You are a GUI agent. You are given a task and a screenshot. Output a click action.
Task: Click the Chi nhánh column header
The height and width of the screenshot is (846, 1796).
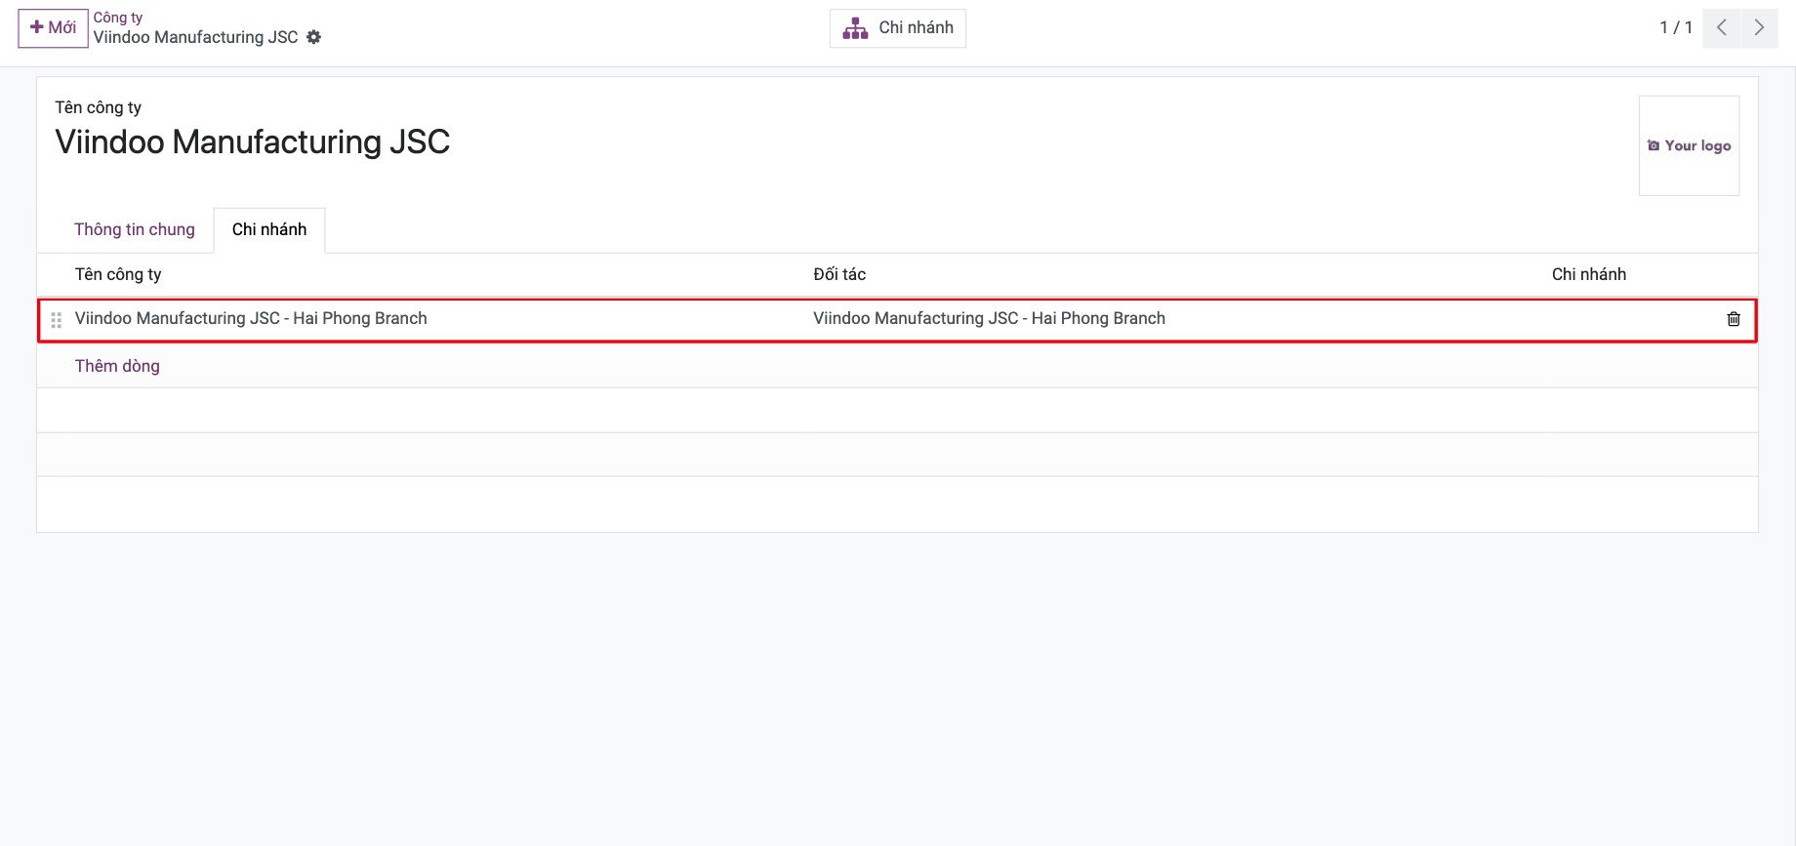tap(1589, 274)
